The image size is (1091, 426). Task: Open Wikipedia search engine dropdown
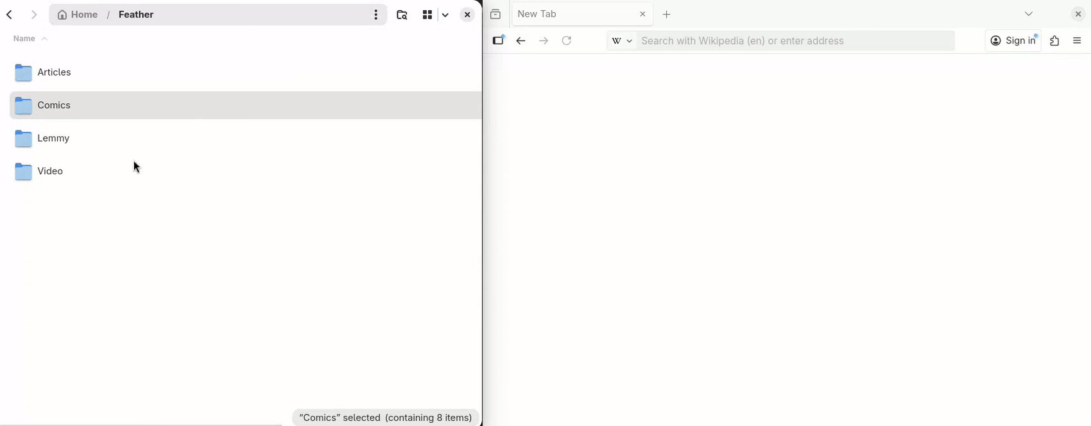pyautogui.click(x=622, y=41)
